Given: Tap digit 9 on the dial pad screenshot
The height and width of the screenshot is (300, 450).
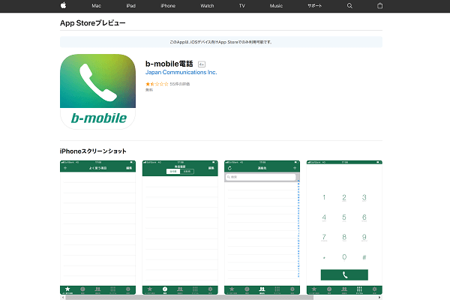Looking at the screenshot, I should (364, 238).
